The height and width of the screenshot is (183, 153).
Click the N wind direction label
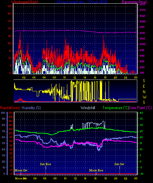144,92
